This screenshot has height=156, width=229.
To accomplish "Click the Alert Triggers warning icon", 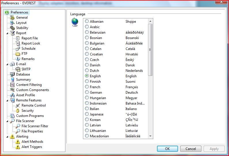I will (x=18, y=147).
